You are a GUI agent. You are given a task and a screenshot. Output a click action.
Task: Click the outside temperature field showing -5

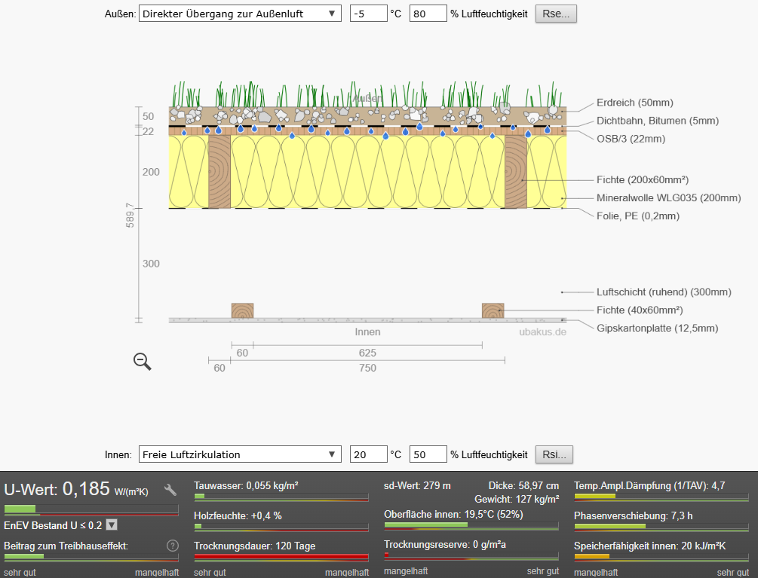(x=368, y=14)
